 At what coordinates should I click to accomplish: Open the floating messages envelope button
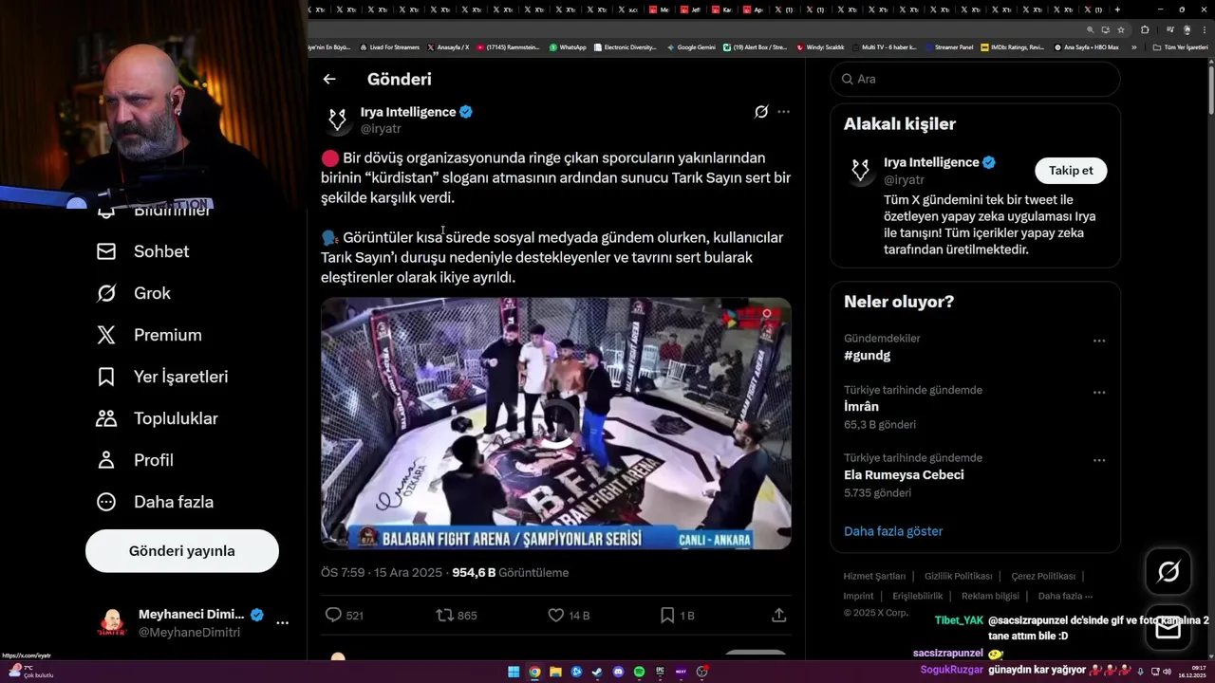click(x=1168, y=628)
